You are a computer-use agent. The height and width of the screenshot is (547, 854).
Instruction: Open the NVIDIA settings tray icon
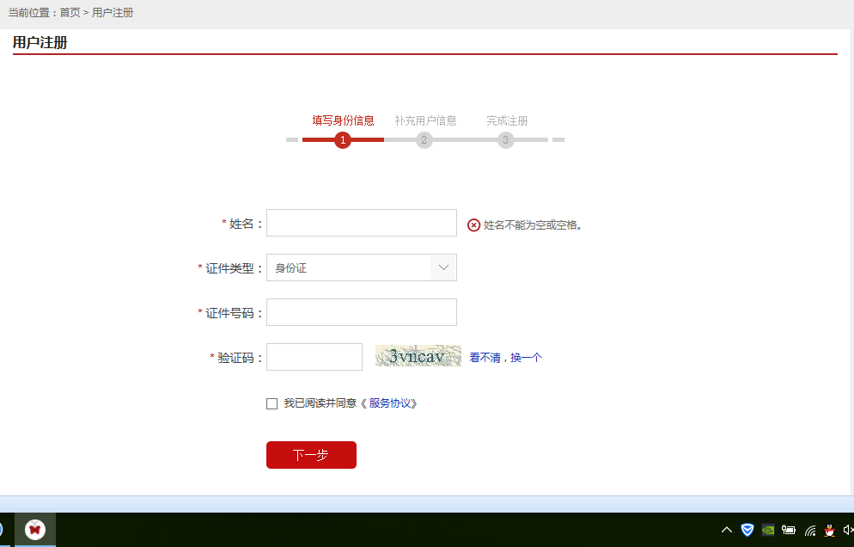[768, 530]
